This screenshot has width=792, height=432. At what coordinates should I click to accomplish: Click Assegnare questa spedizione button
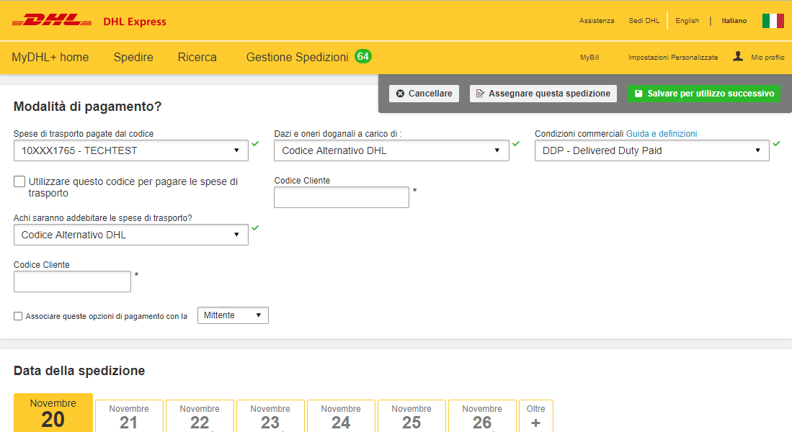click(543, 94)
